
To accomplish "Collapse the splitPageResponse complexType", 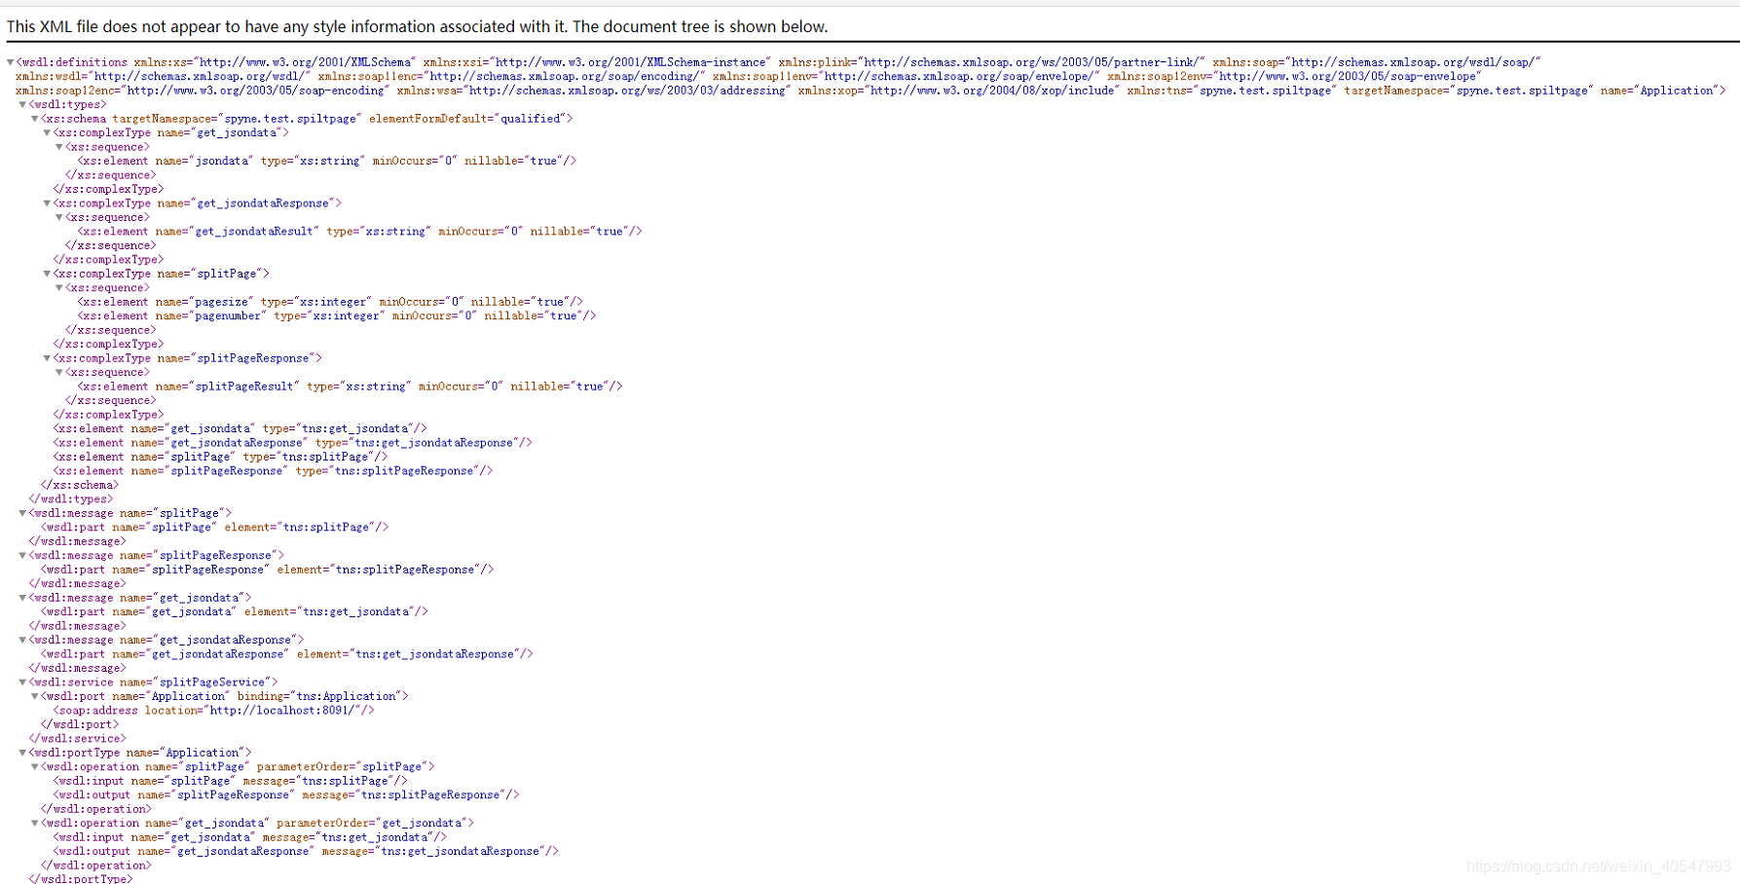I will (x=47, y=357).
